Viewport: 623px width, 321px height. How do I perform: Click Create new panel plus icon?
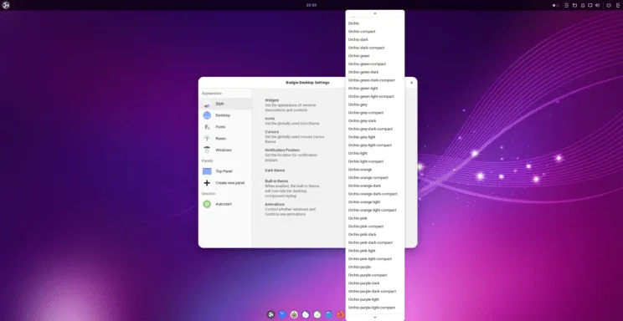(207, 183)
